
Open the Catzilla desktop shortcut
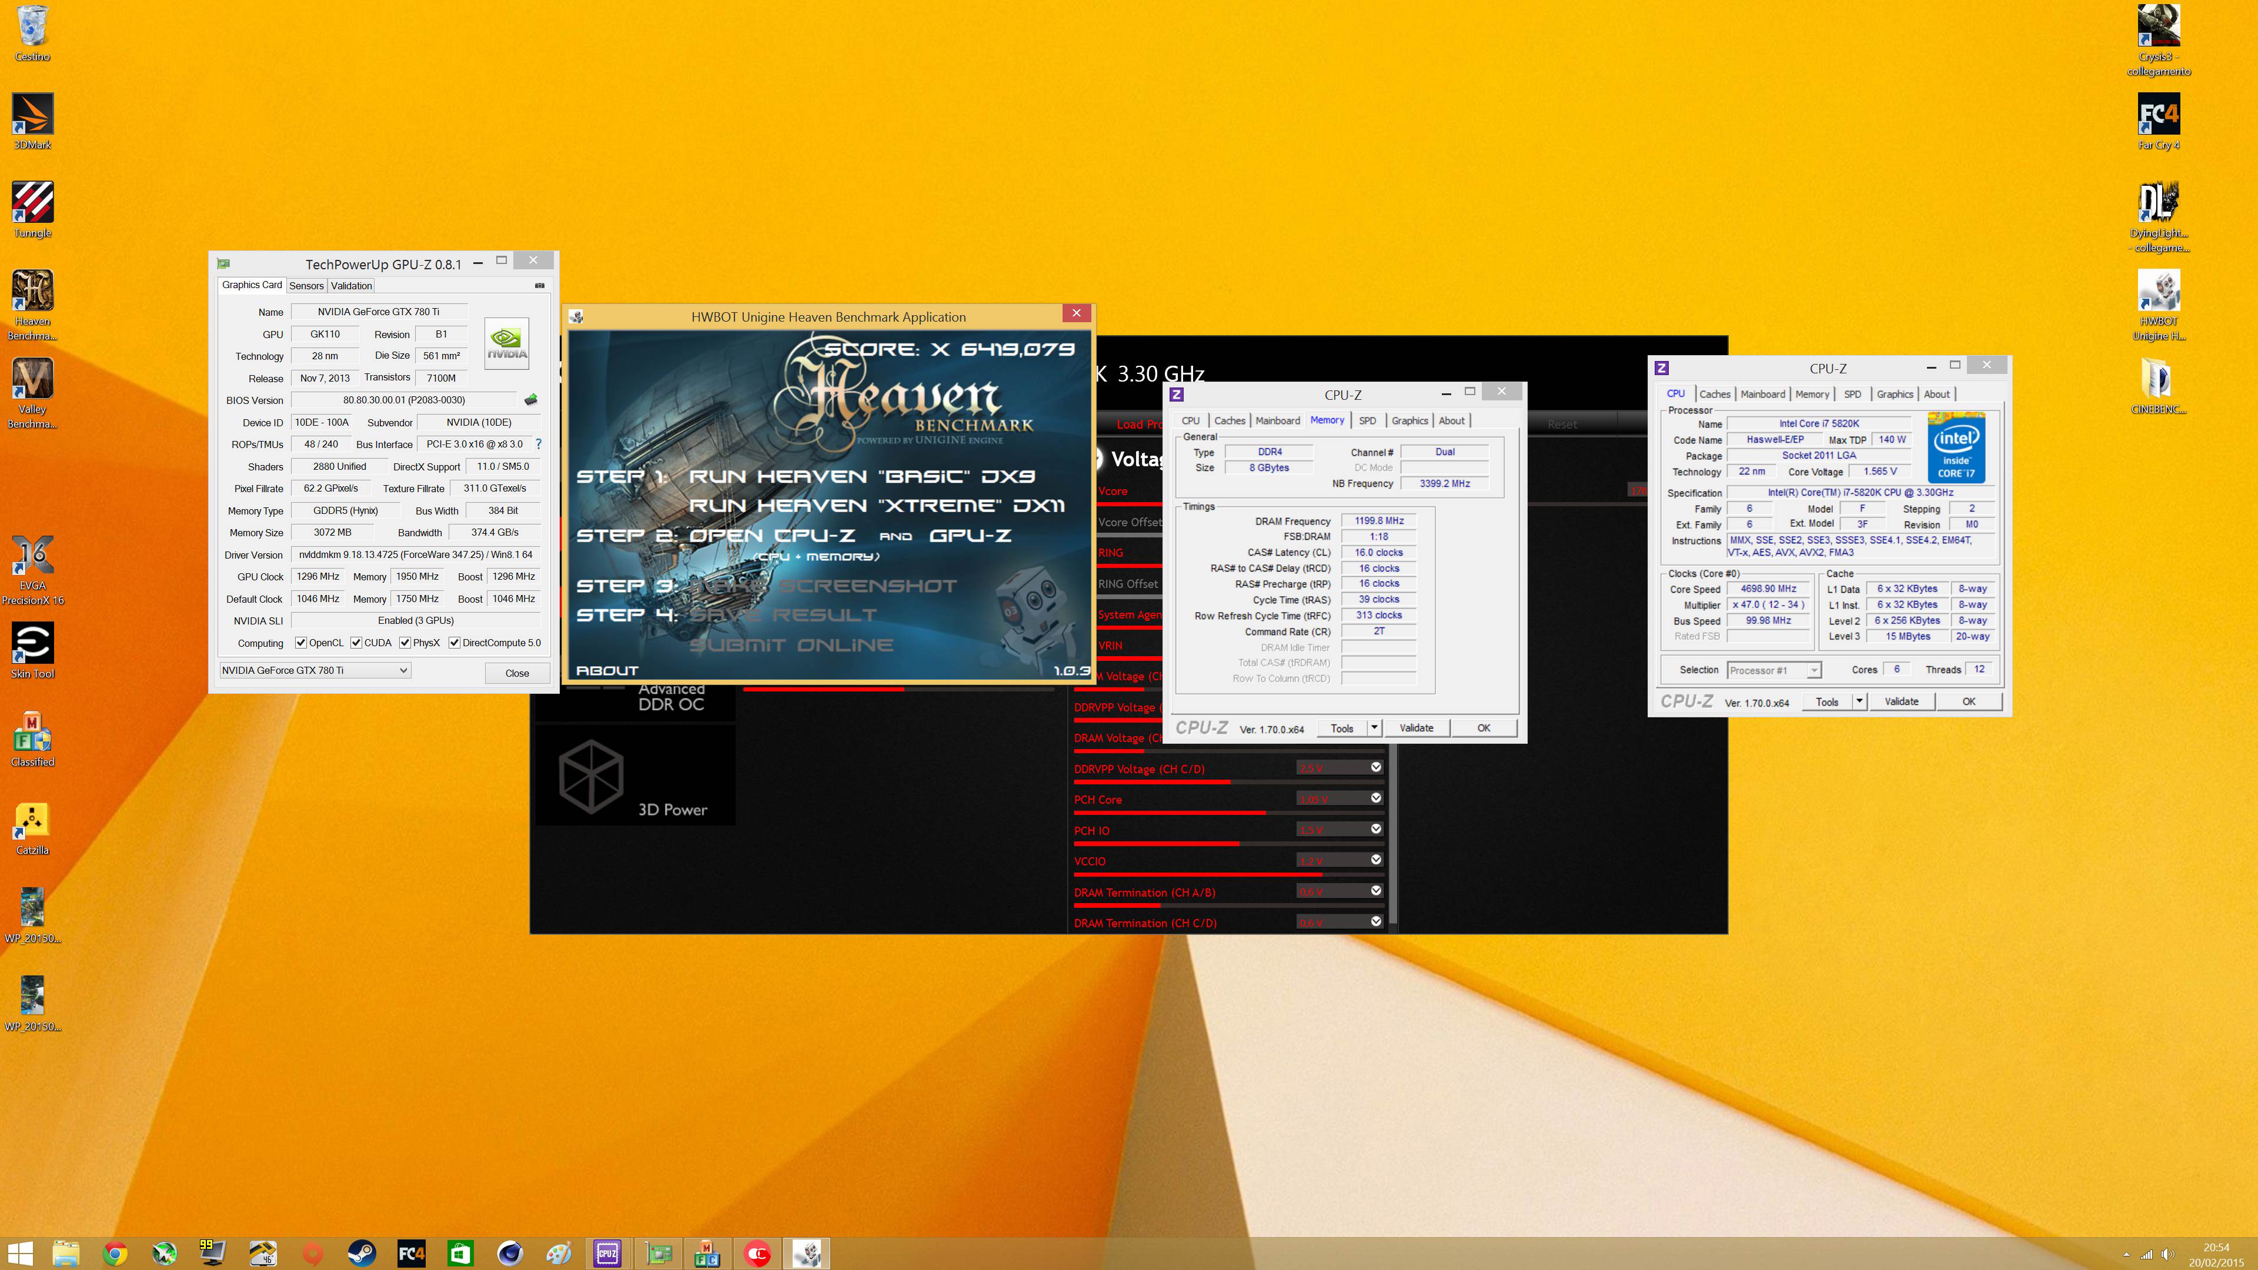pyautogui.click(x=32, y=828)
